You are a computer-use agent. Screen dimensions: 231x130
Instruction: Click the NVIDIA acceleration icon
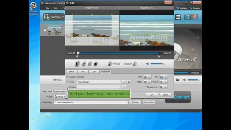(x=187, y=17)
